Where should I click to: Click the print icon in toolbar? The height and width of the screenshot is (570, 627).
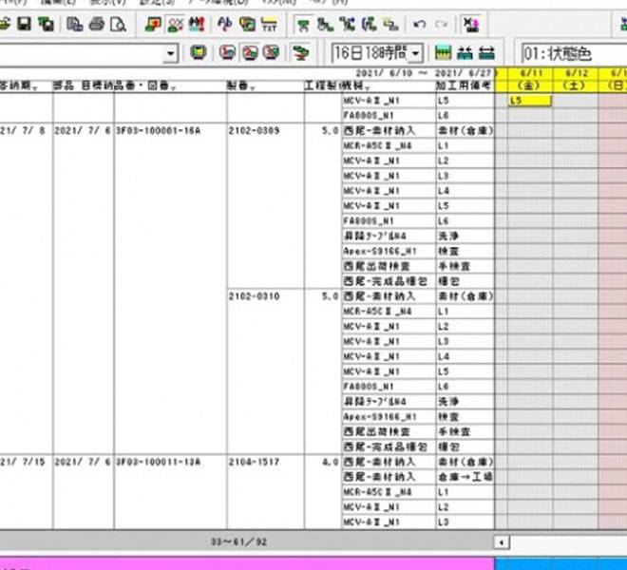pos(96,22)
